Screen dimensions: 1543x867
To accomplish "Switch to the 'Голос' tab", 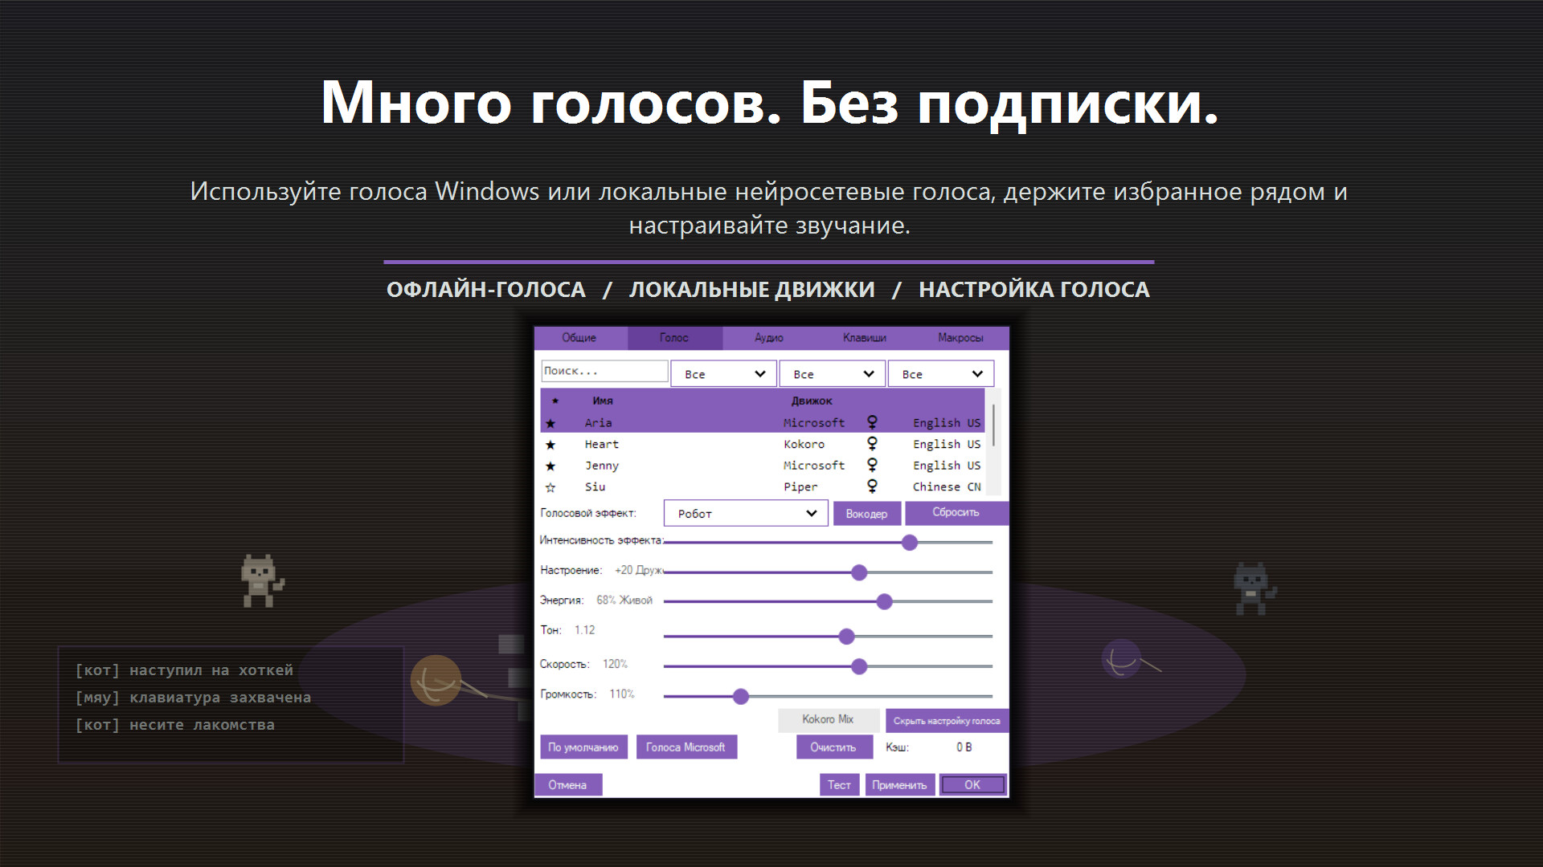I will (674, 338).
